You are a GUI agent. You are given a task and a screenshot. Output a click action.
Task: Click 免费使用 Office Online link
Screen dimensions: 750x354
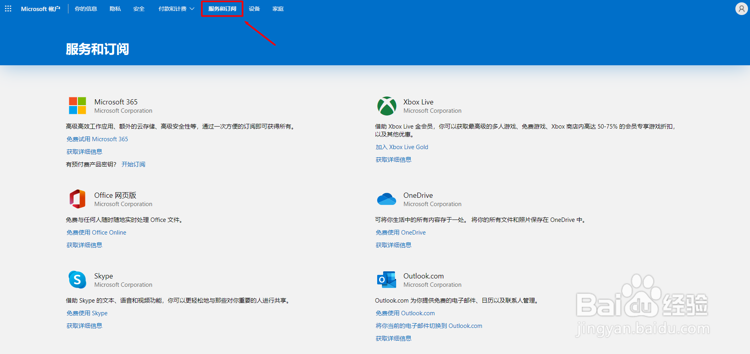point(96,233)
